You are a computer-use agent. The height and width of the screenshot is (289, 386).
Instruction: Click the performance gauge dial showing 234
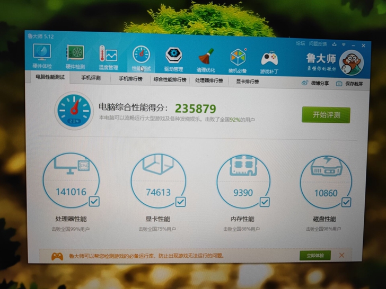pyautogui.click(x=74, y=110)
